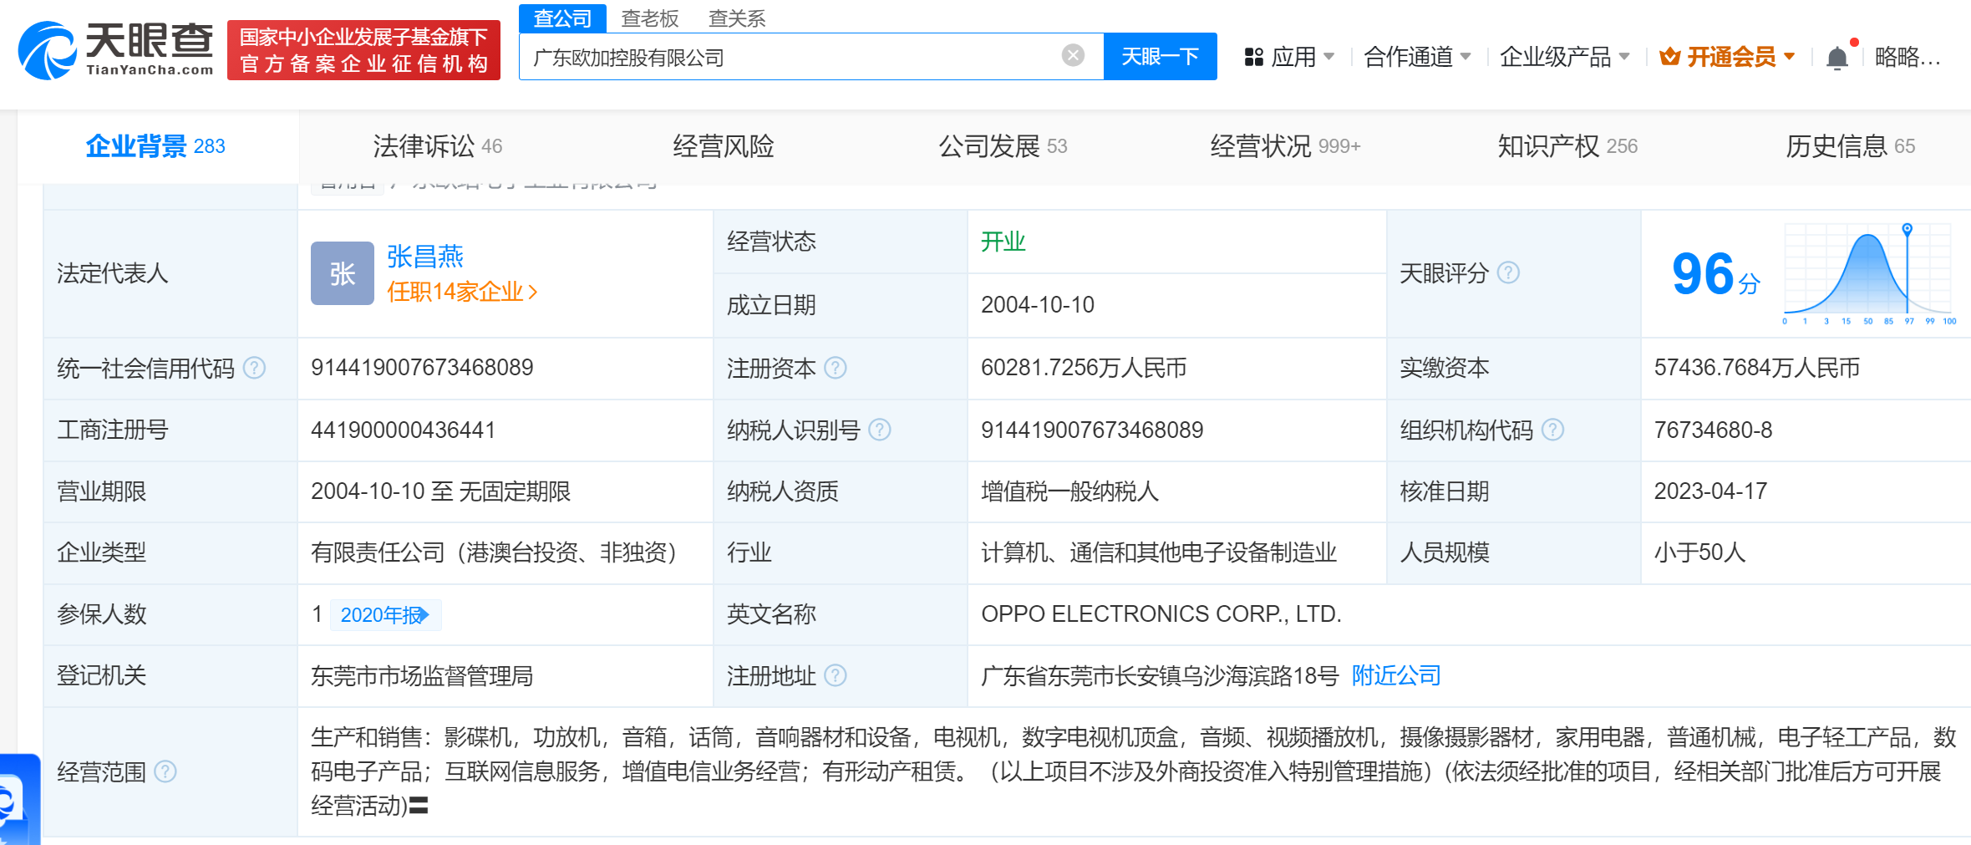Click the help icon beside 天眼评分

[1508, 273]
